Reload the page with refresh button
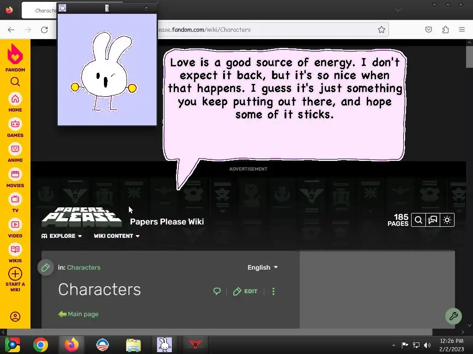Viewport: 473px width, 354px height. click(44, 30)
